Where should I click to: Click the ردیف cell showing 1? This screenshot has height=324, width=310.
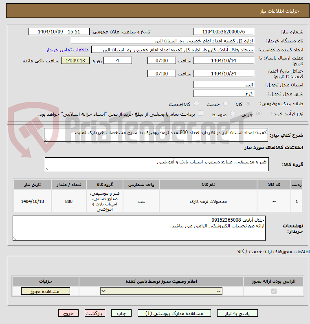(297, 201)
